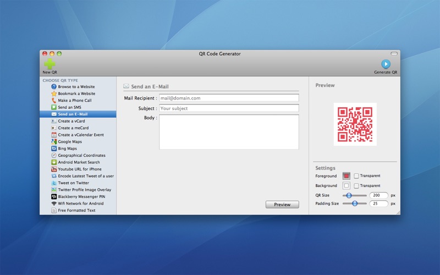This screenshot has width=440, height=275.
Task: Click the Preview button
Action: 282,205
